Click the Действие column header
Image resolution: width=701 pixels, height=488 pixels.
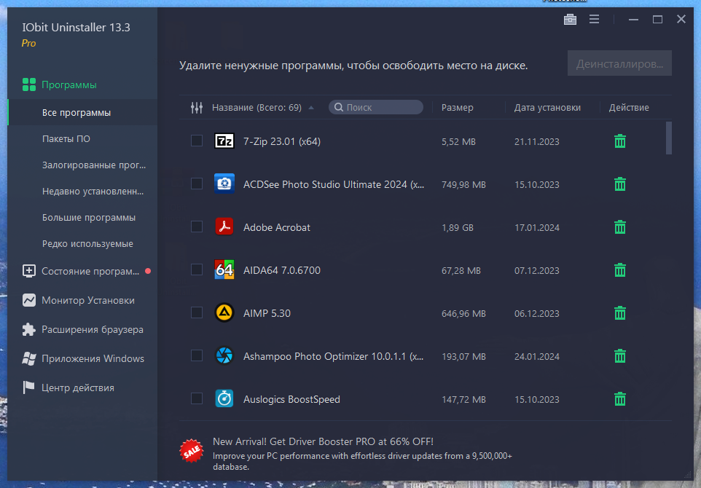[x=629, y=108]
